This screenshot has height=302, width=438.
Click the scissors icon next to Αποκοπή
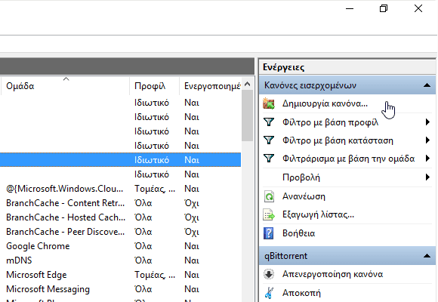click(x=269, y=293)
